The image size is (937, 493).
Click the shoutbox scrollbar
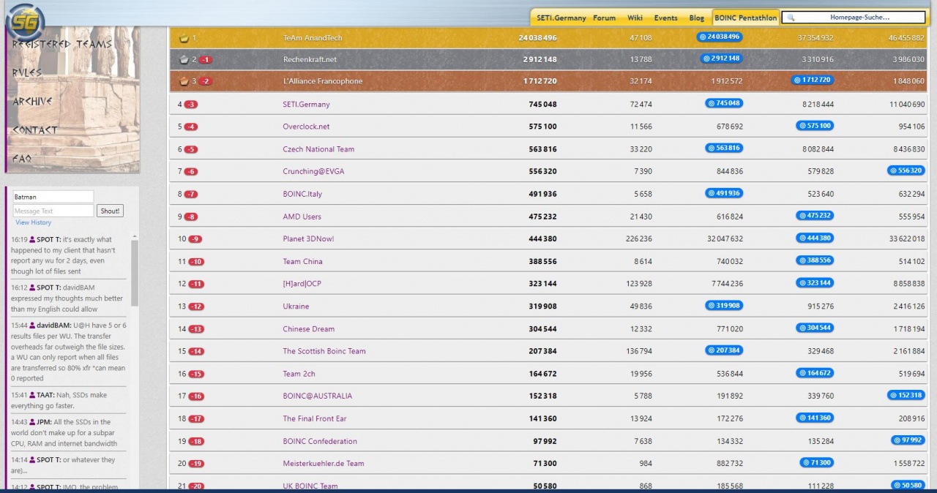[x=135, y=272]
